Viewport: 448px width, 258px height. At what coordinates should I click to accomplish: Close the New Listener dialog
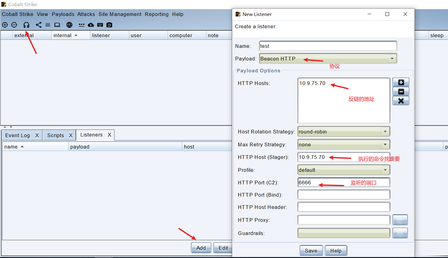click(405, 14)
